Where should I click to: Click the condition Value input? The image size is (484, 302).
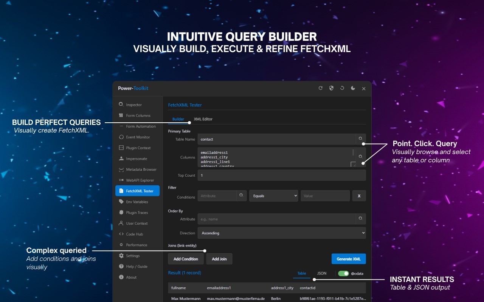325,196
